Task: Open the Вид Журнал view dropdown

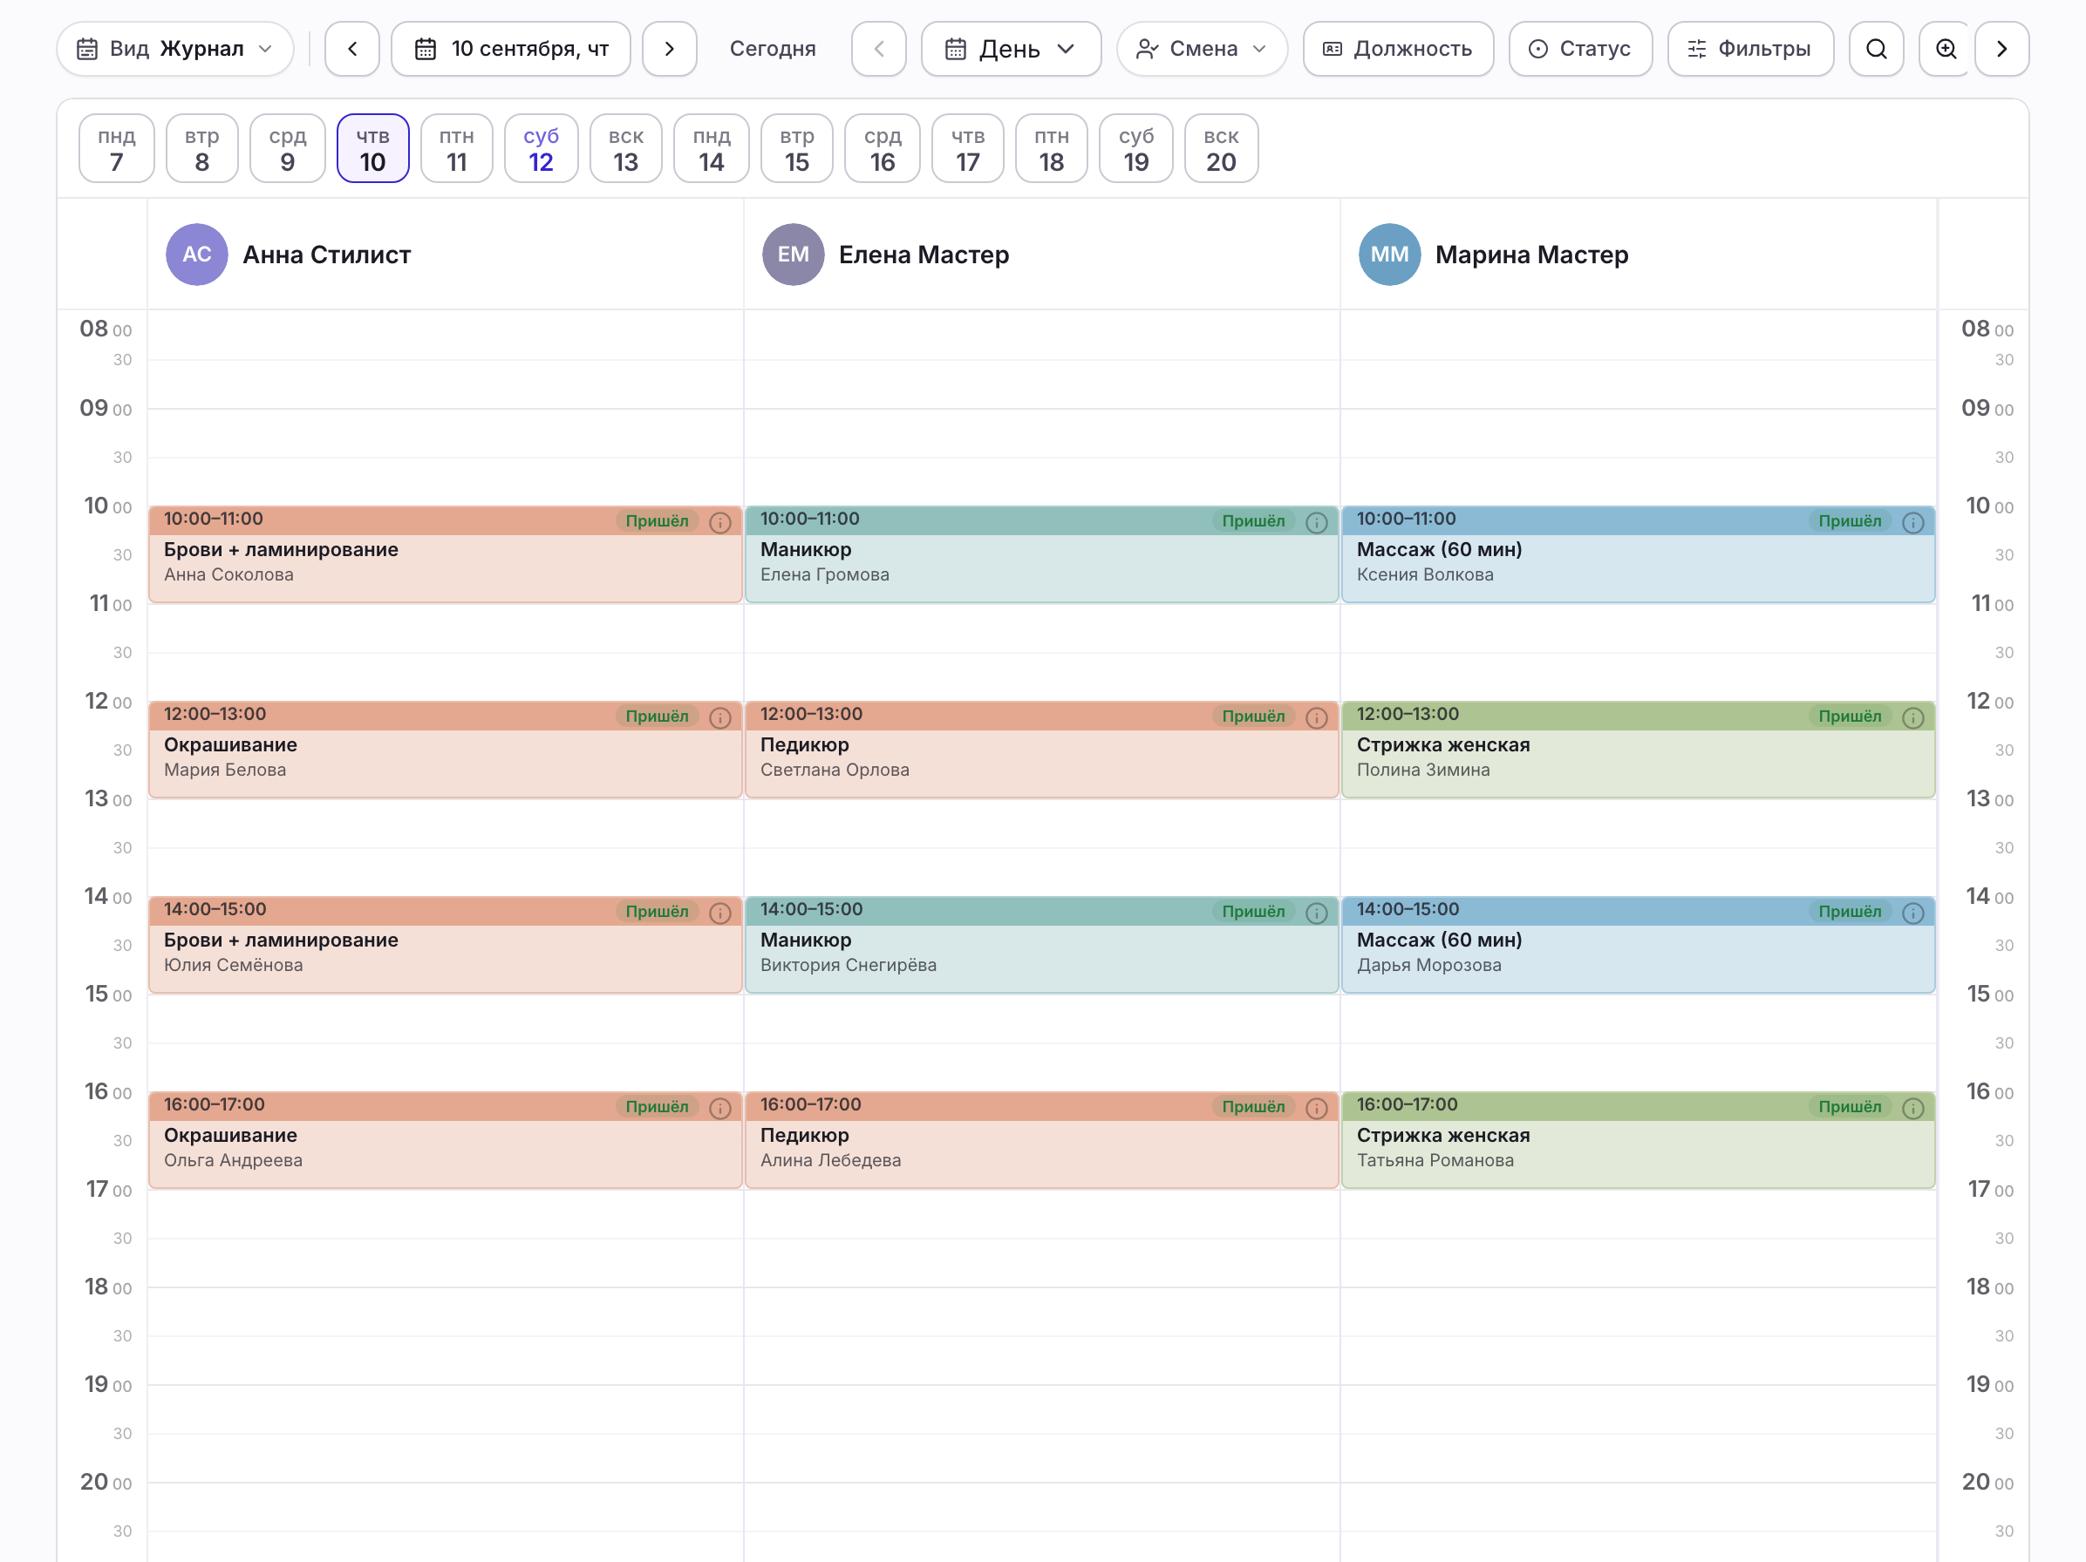Action: (x=175, y=49)
